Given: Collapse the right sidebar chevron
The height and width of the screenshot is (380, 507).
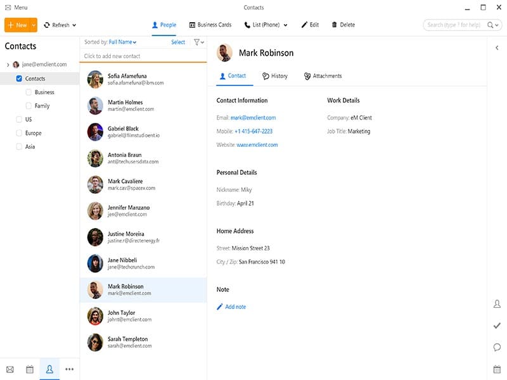Looking at the screenshot, I should pos(497,48).
